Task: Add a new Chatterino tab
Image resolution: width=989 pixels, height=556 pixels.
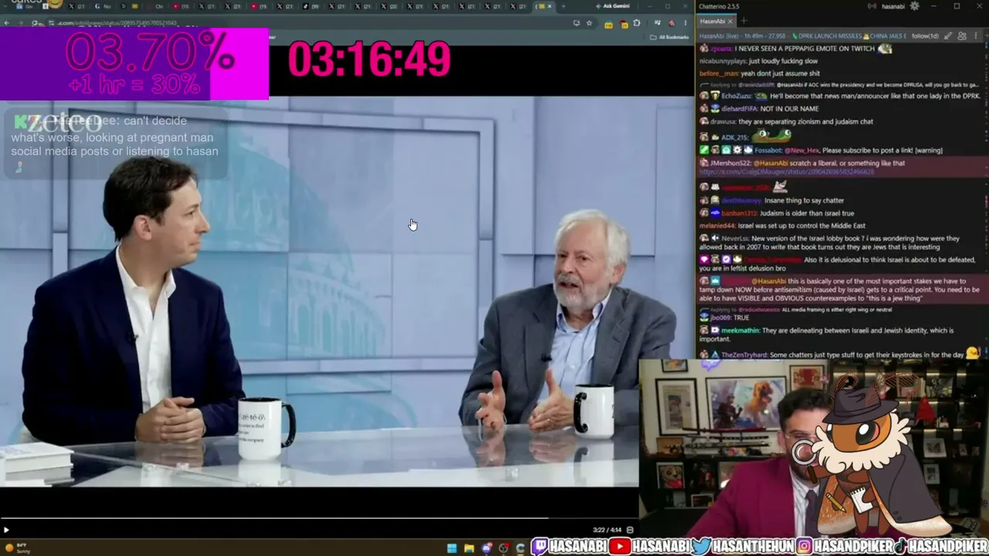Action: tap(743, 21)
